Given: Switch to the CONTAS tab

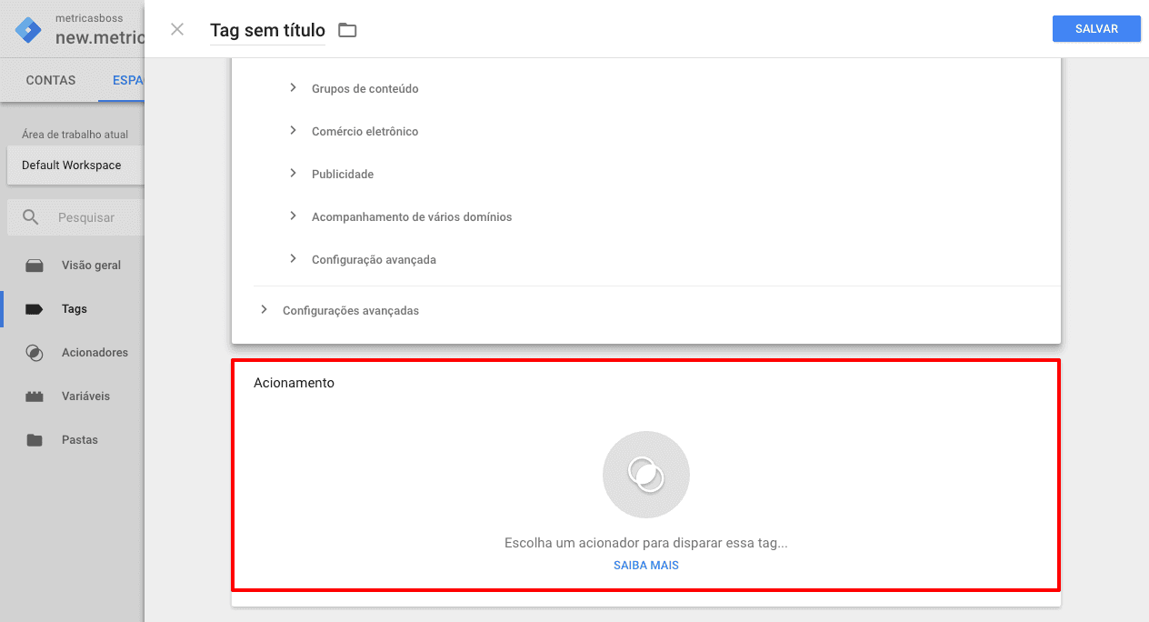Looking at the screenshot, I should pyautogui.click(x=51, y=80).
